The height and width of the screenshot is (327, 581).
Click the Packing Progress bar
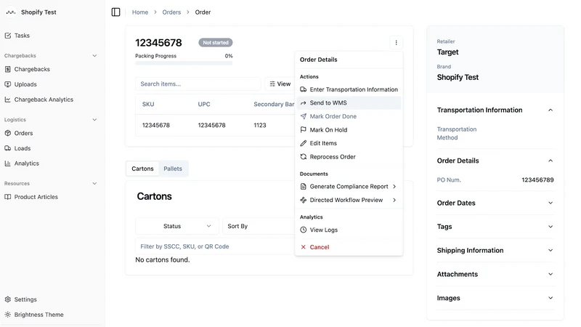click(x=184, y=63)
